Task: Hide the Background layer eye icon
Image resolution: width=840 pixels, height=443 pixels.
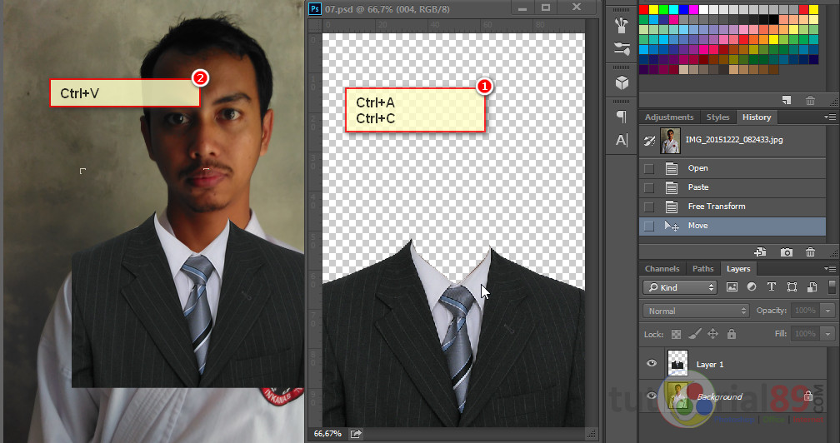Action: click(x=652, y=396)
